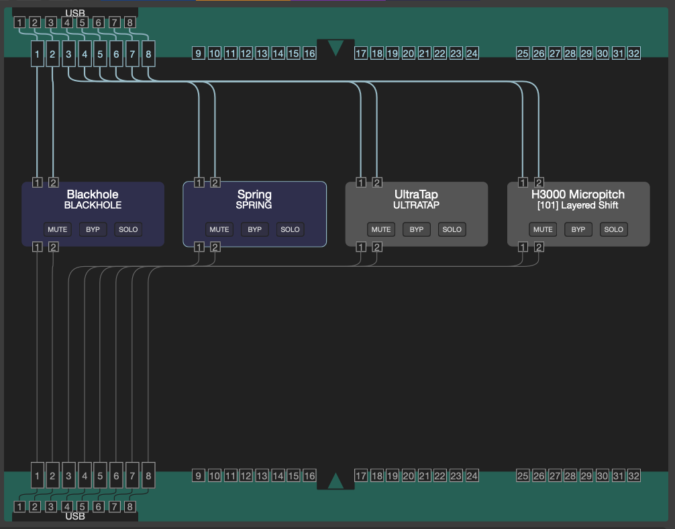Select top input channel 25

pyautogui.click(x=523, y=54)
